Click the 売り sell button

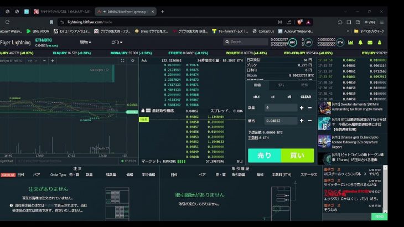pos(265,156)
